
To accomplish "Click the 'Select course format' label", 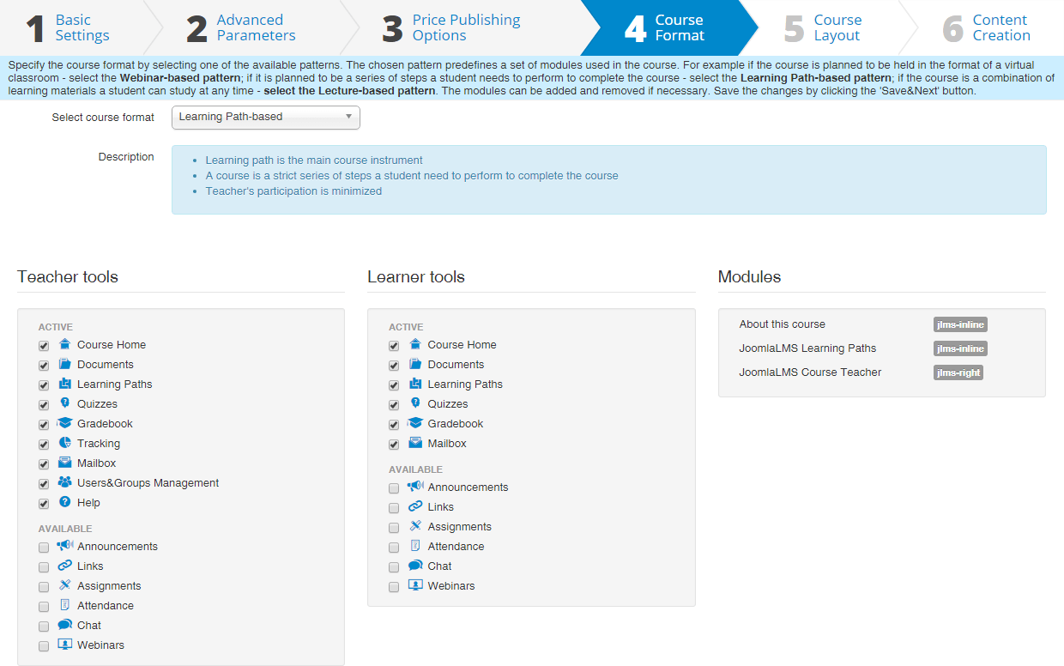I will tap(103, 118).
